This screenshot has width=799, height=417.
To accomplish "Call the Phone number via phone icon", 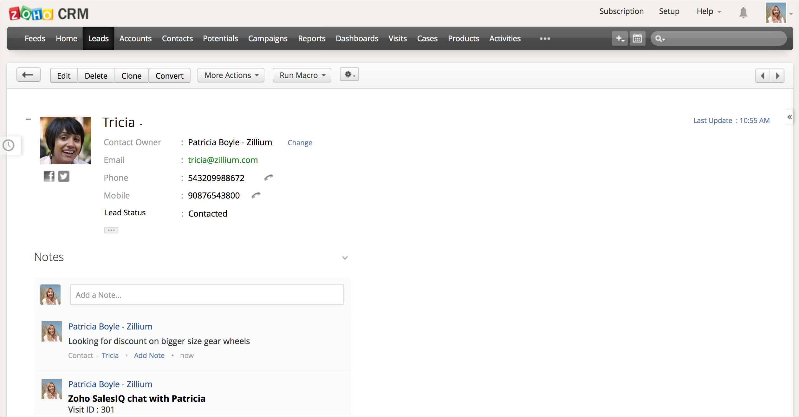I will (269, 178).
